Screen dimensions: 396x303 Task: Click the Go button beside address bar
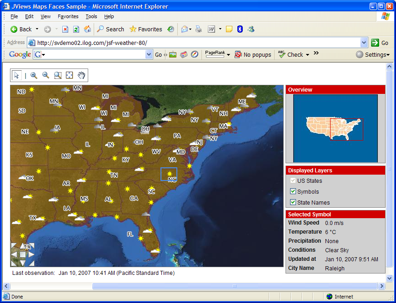[x=380, y=43]
